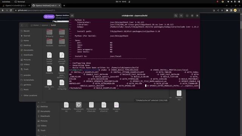Select MaintenanceTool.dat in rear Files window
Viewport: 242px width, 136px height.
[x=91, y=107]
